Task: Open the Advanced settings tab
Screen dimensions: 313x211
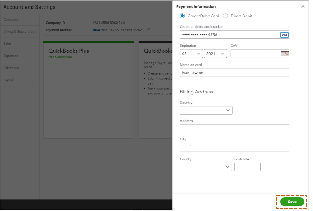Action: (x=20, y=68)
